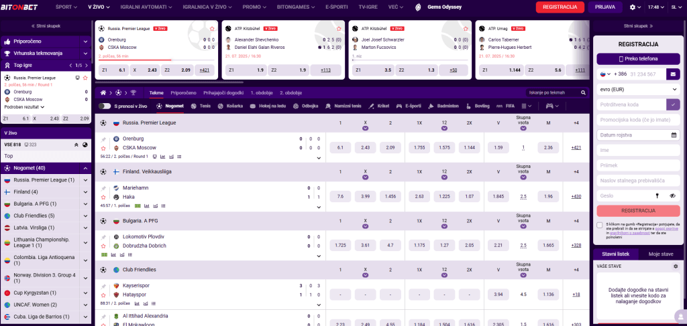Add Orenburg match to favorites in table
The image size is (687, 326).
click(x=103, y=148)
